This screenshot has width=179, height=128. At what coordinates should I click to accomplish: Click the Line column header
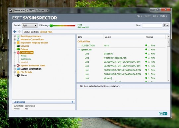pos(90,37)
